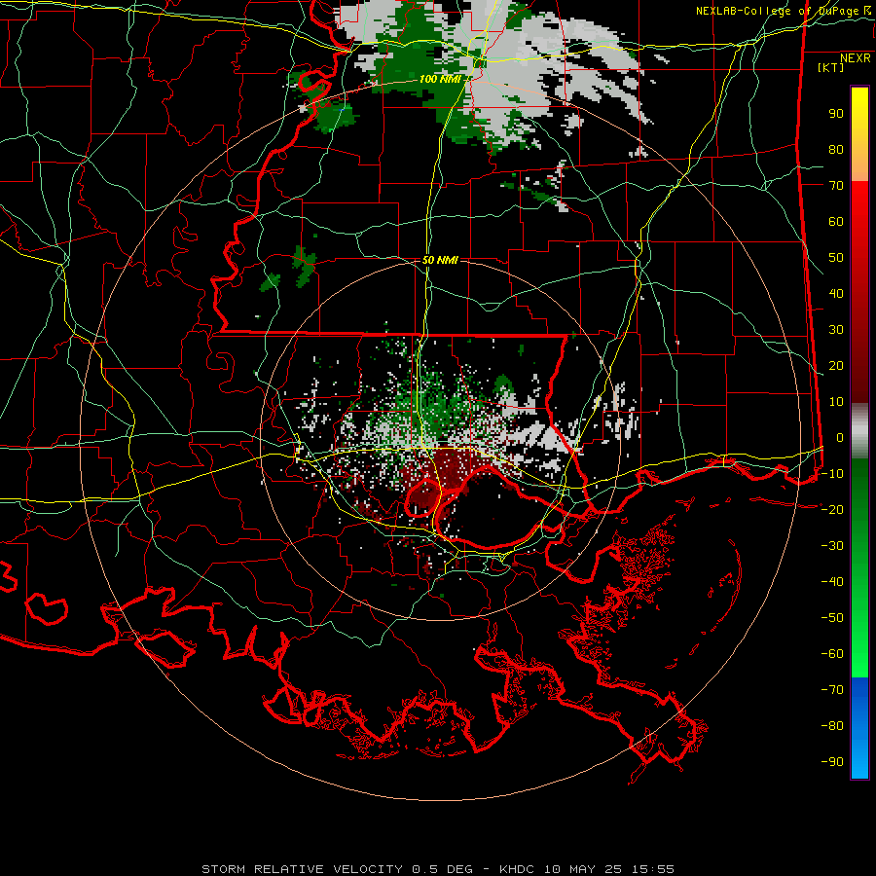
Task: Click the 60 value on the velocity scale
Action: point(836,222)
